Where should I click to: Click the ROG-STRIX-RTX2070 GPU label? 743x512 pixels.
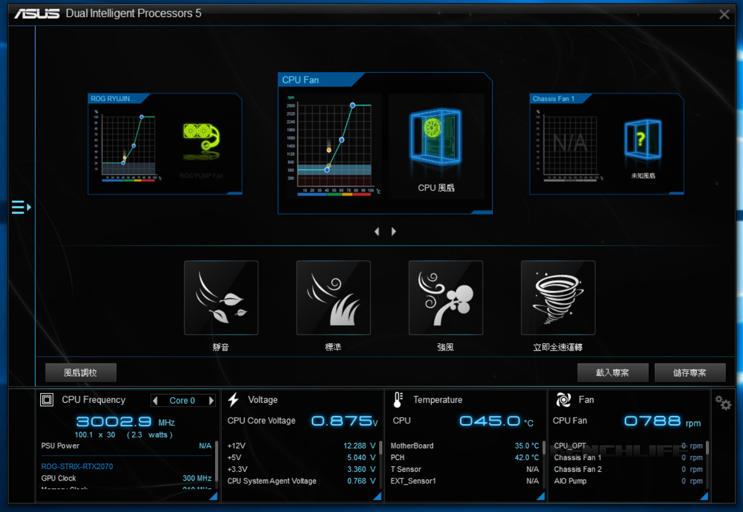(77, 466)
